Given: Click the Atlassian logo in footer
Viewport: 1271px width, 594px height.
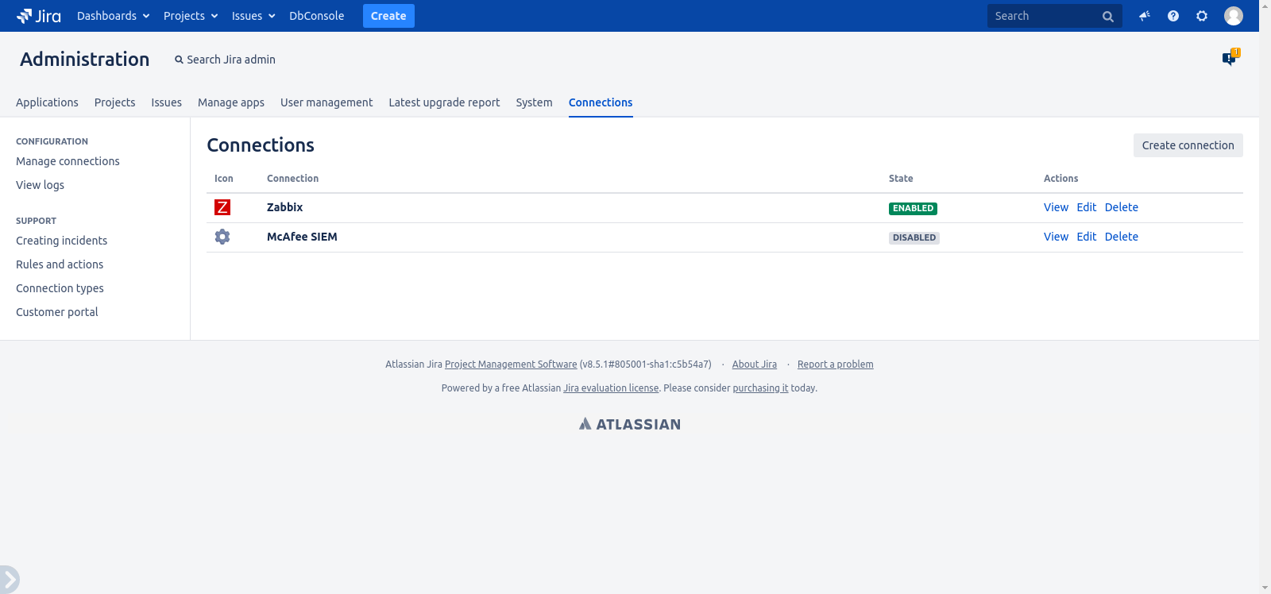Looking at the screenshot, I should [629, 424].
